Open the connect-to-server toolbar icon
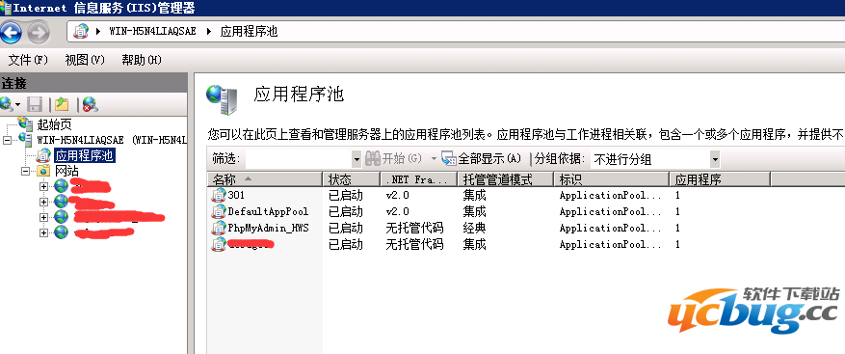Screen dimensions: 845x354 pos(7,103)
